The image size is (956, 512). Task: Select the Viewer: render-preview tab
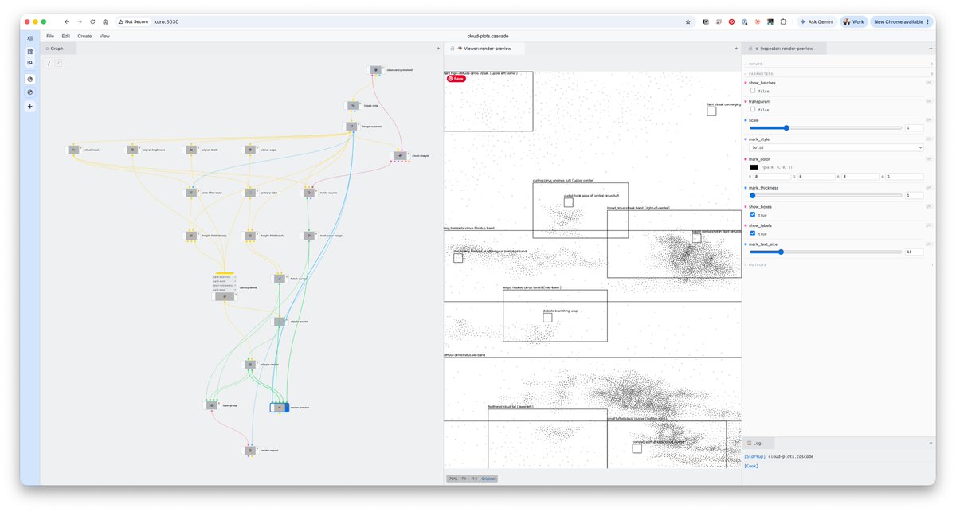point(484,49)
